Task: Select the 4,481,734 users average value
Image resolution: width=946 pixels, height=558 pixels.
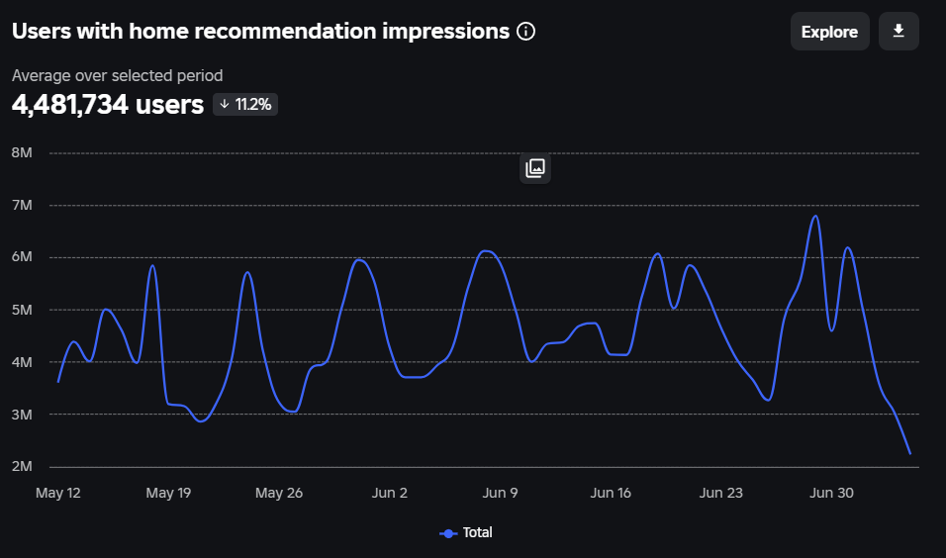Action: pos(108,104)
